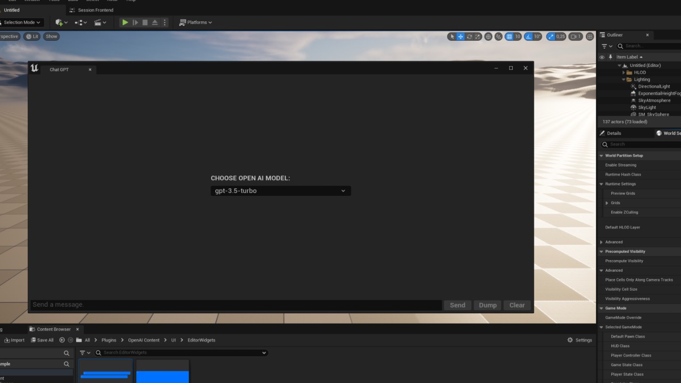
Task: Open the Selection Mode dropdown
Action: tap(21, 22)
